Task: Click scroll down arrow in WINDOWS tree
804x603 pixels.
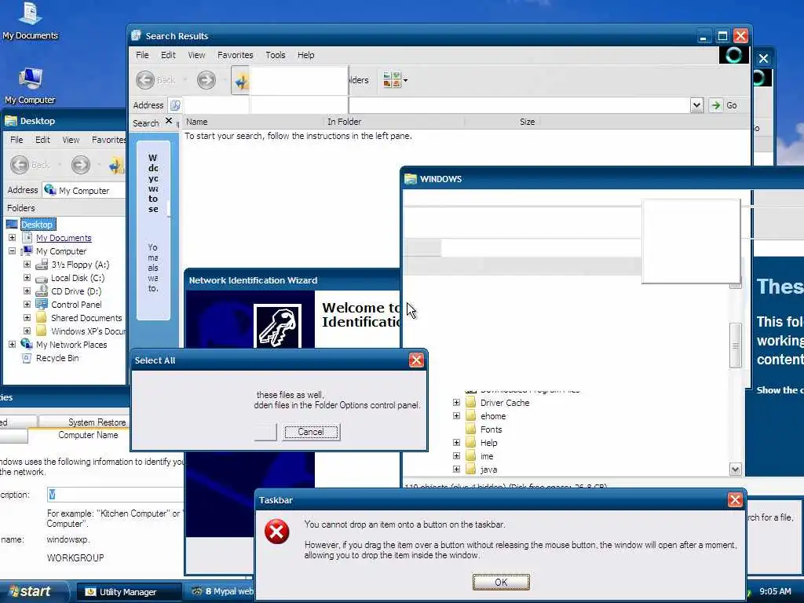Action: click(x=735, y=470)
